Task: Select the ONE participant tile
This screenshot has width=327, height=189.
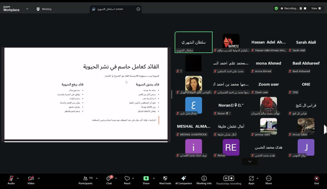Action: click(306, 84)
